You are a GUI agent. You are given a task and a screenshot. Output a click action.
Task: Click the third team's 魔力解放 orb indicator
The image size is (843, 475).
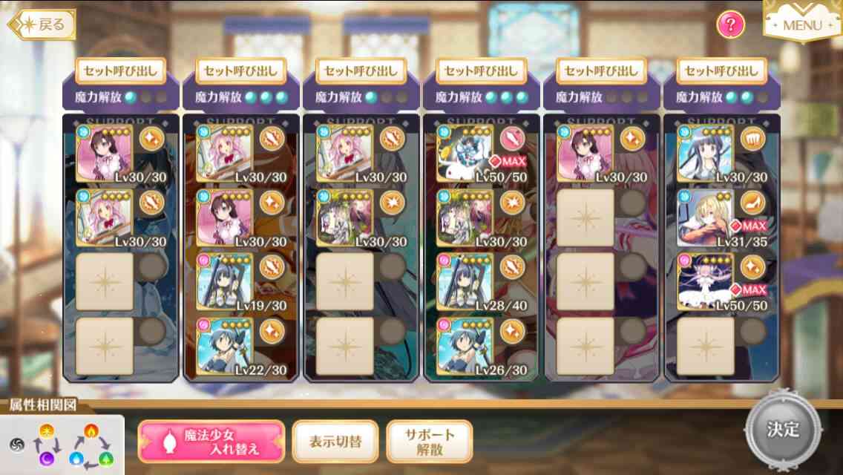pyautogui.click(x=387, y=97)
